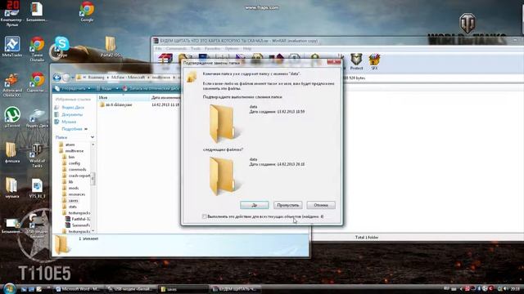The width and height of the screenshot is (524, 294).
Task: Open the Google Chrome desktop icon
Action: [87, 11]
